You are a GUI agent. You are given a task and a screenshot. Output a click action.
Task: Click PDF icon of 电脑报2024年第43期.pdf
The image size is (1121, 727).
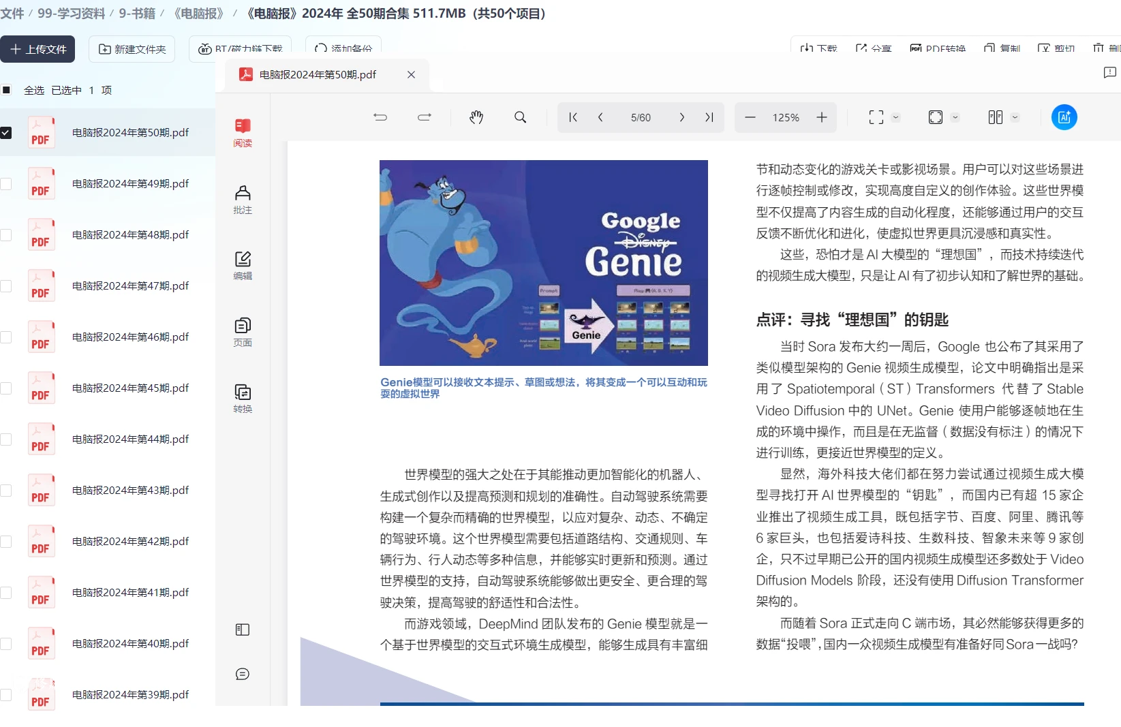pyautogui.click(x=41, y=490)
